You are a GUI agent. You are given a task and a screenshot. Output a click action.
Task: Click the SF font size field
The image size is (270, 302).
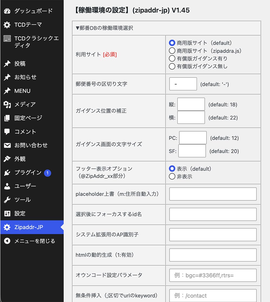[x=192, y=151]
